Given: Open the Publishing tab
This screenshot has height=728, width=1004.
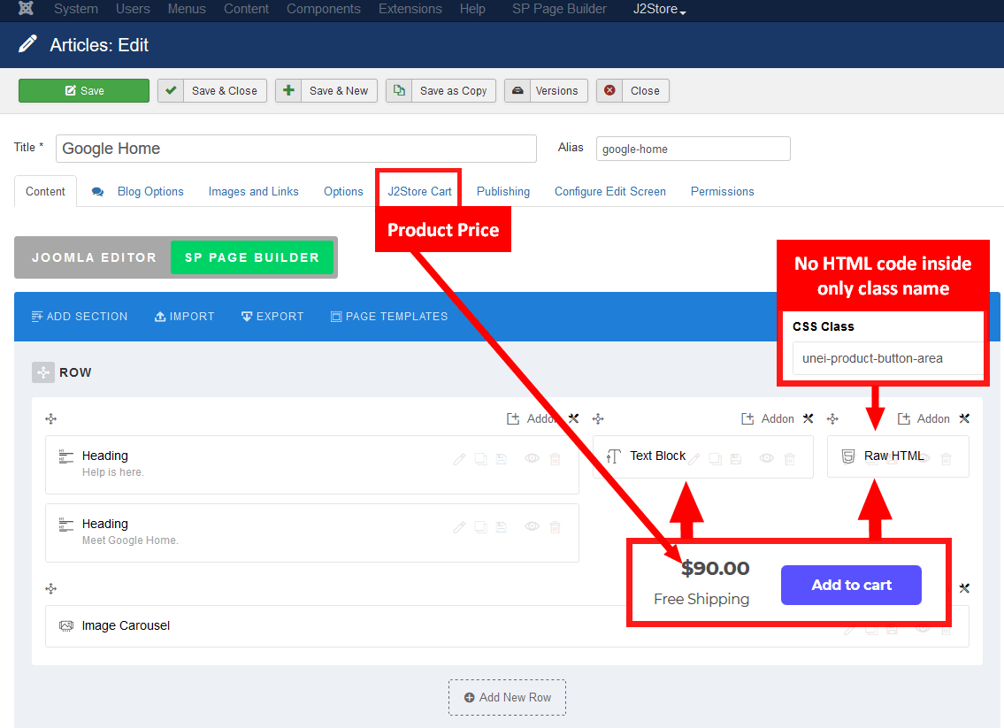Looking at the screenshot, I should [503, 191].
